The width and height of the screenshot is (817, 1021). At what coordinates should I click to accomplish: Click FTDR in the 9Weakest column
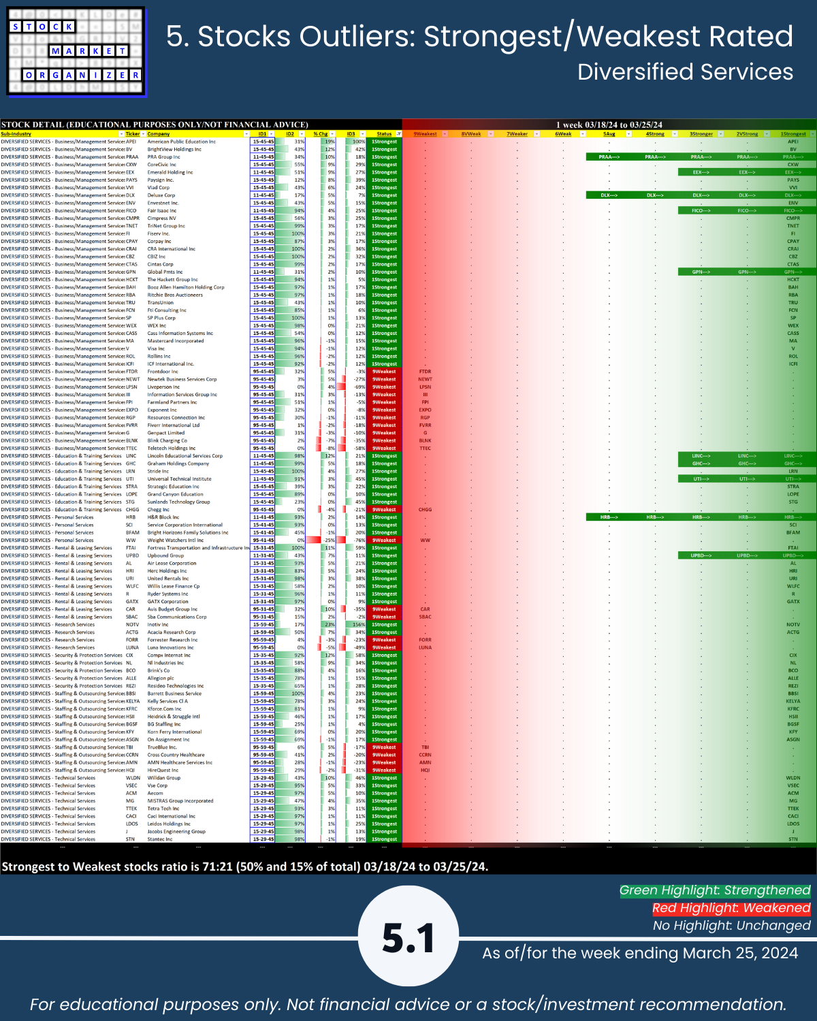tap(426, 372)
